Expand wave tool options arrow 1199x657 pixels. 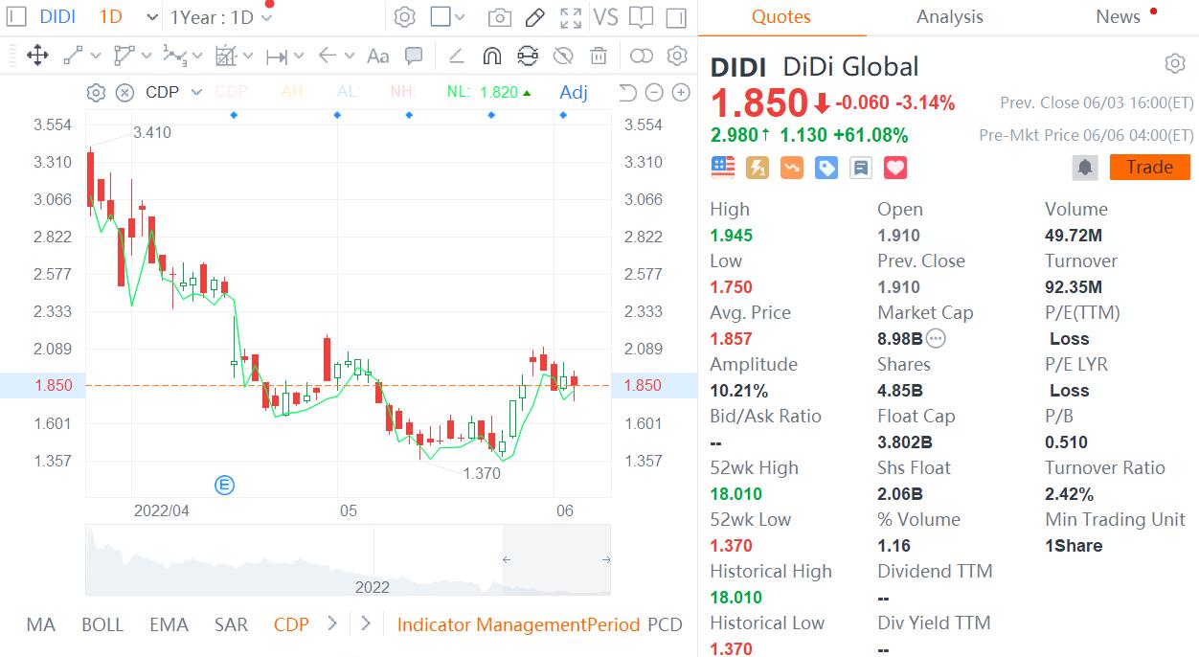pos(197,57)
